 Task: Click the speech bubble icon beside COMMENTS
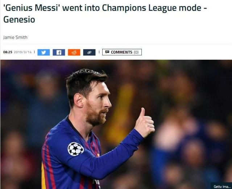coord(107,52)
